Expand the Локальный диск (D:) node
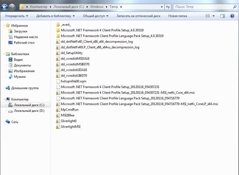239x175 pixels. tap(6, 111)
